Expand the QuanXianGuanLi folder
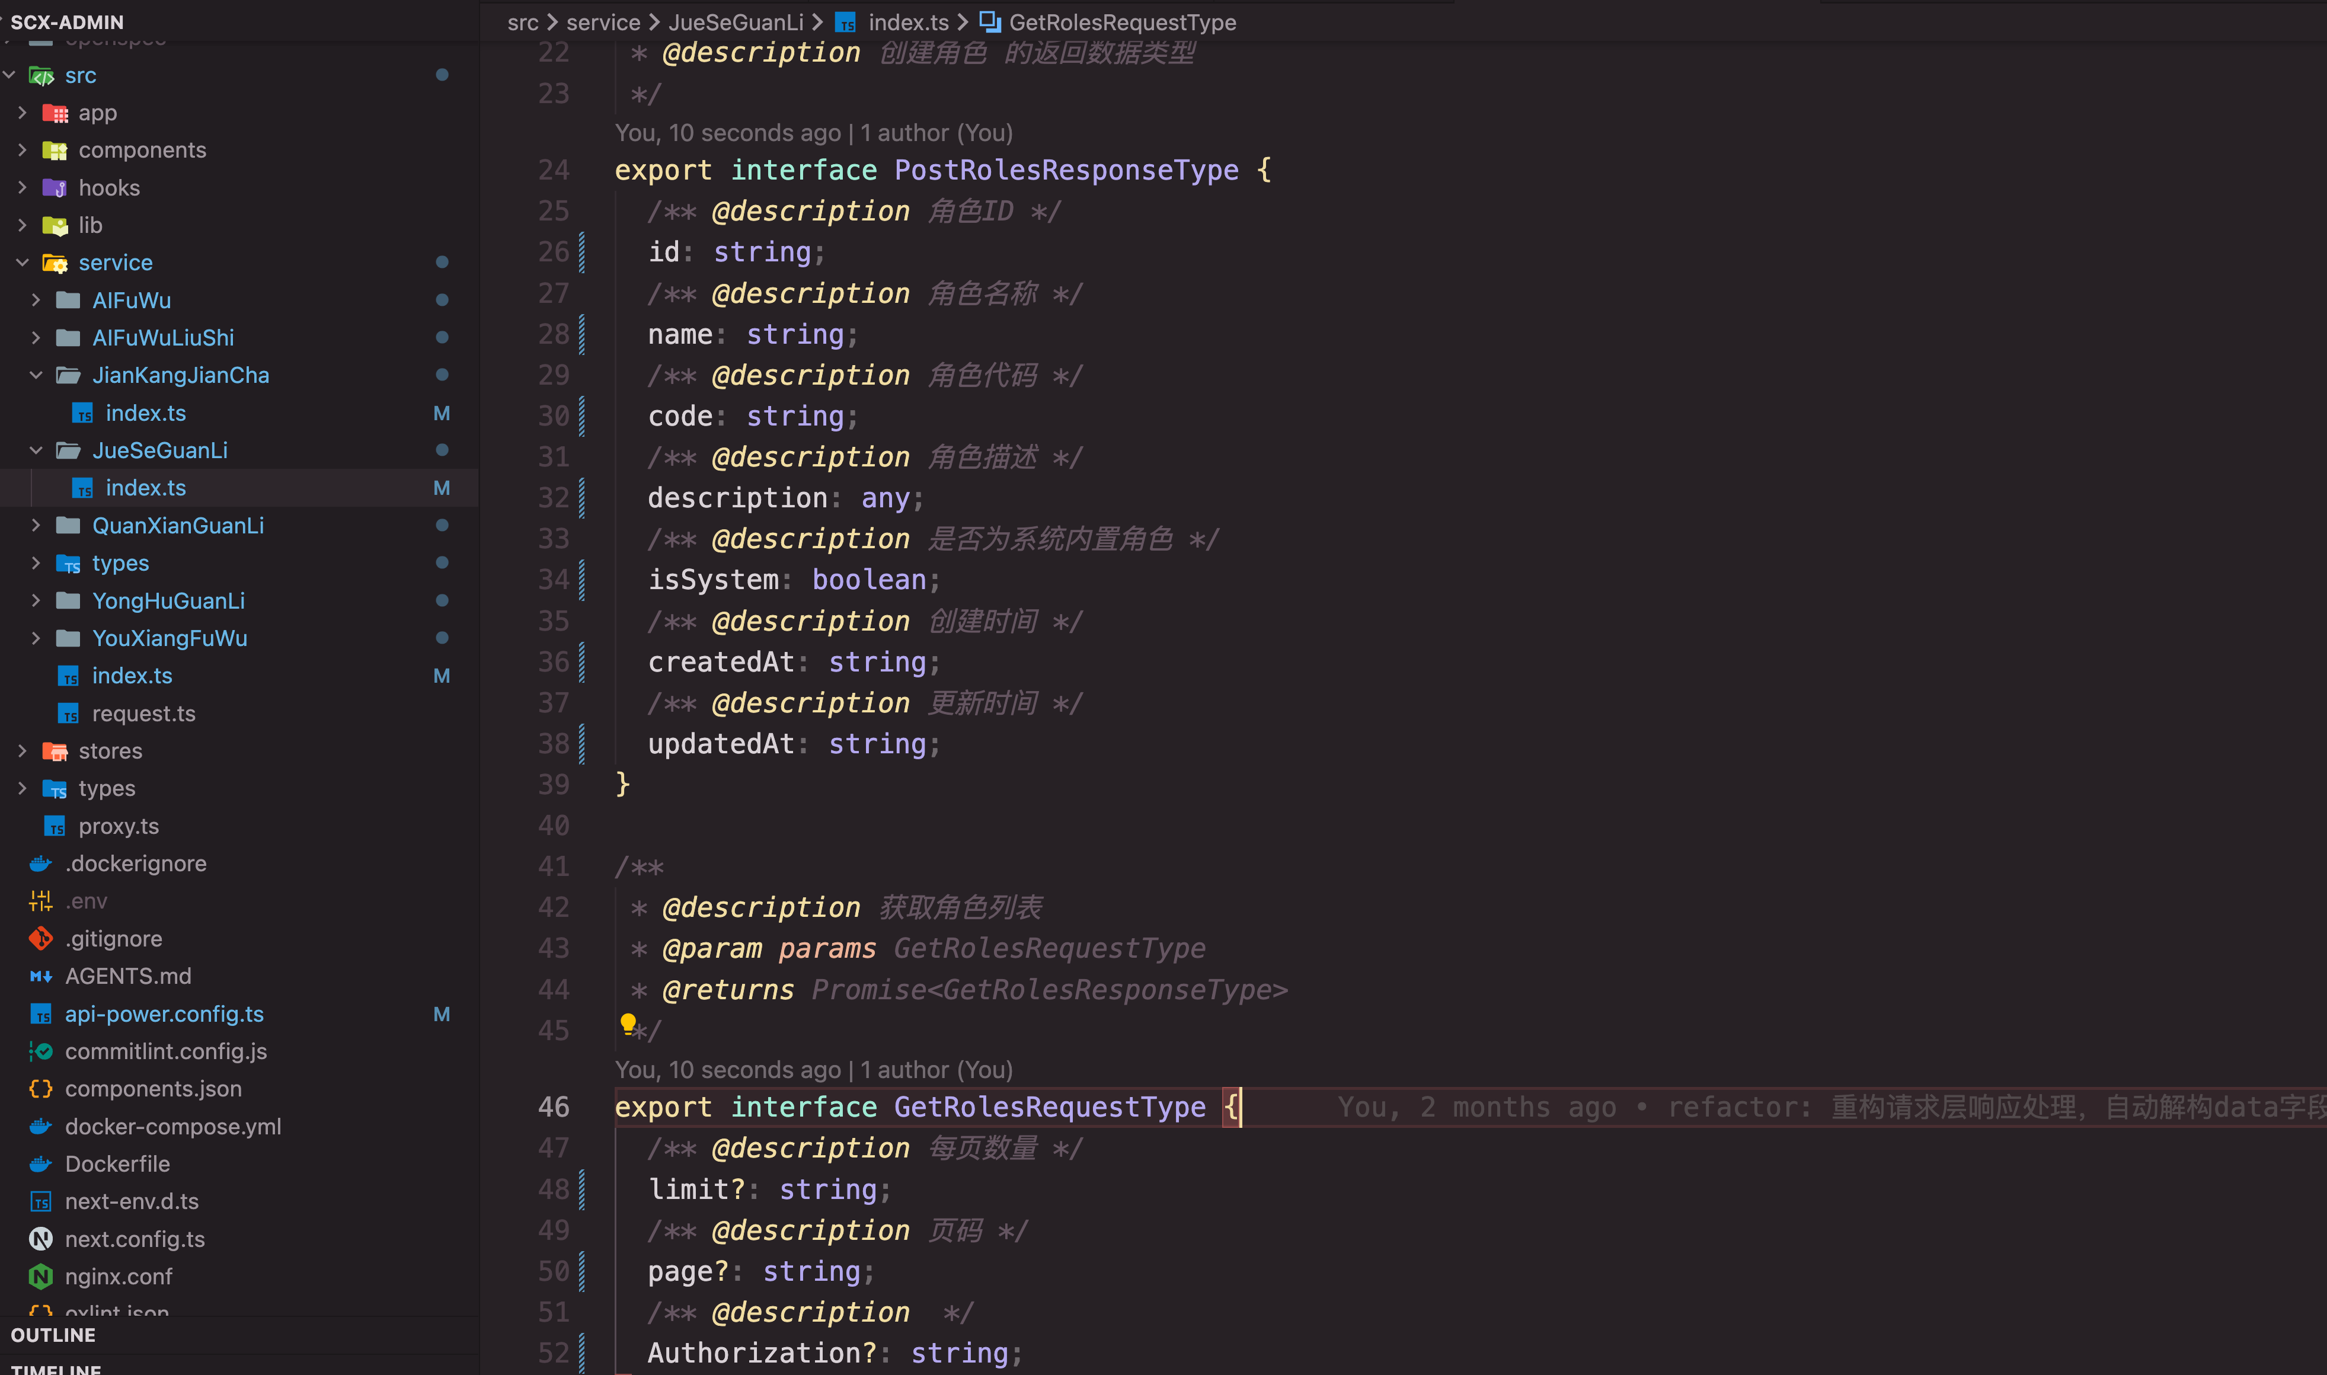The width and height of the screenshot is (2327, 1375). [x=36, y=525]
